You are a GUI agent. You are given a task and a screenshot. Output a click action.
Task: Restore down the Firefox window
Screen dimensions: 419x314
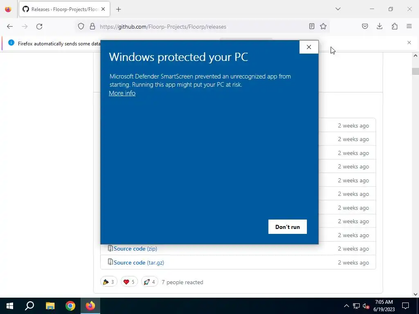[x=391, y=9]
